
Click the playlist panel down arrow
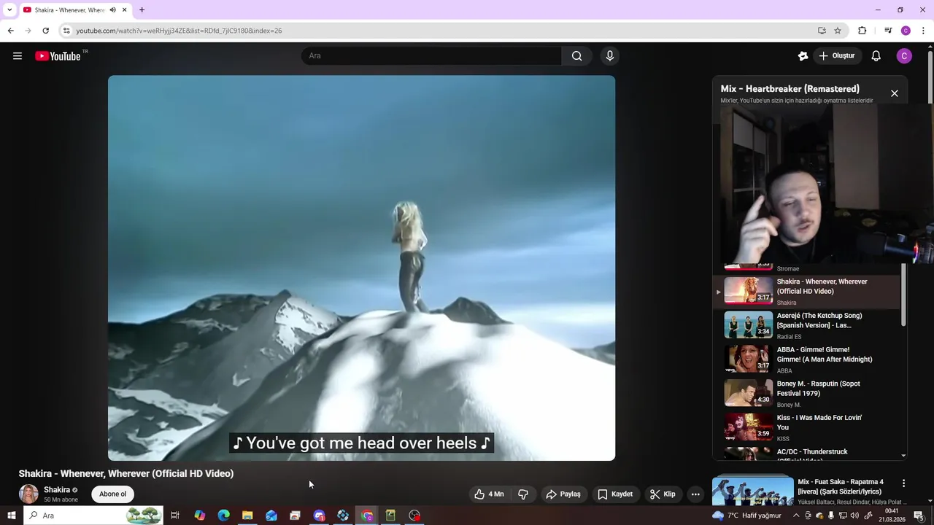coord(904,456)
